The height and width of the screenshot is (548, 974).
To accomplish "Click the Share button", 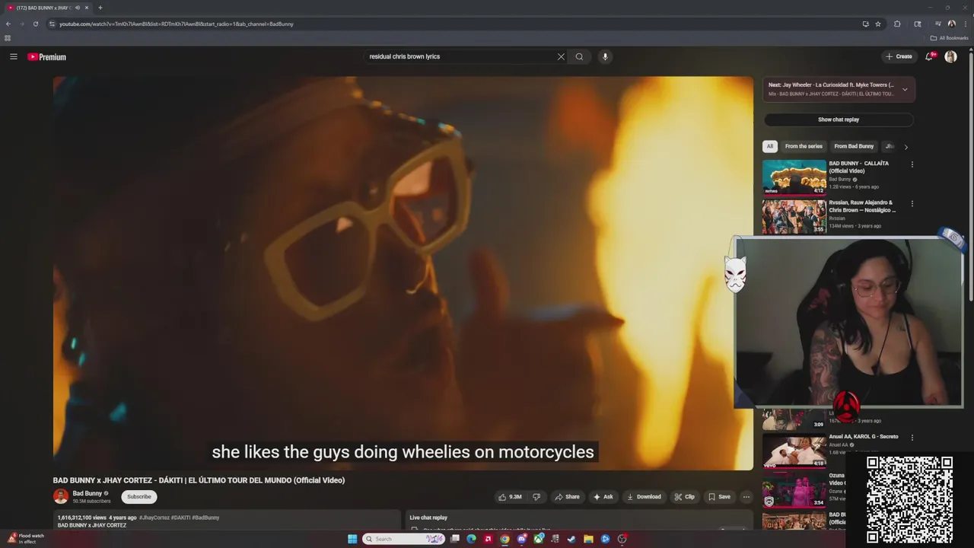I will pyautogui.click(x=567, y=497).
